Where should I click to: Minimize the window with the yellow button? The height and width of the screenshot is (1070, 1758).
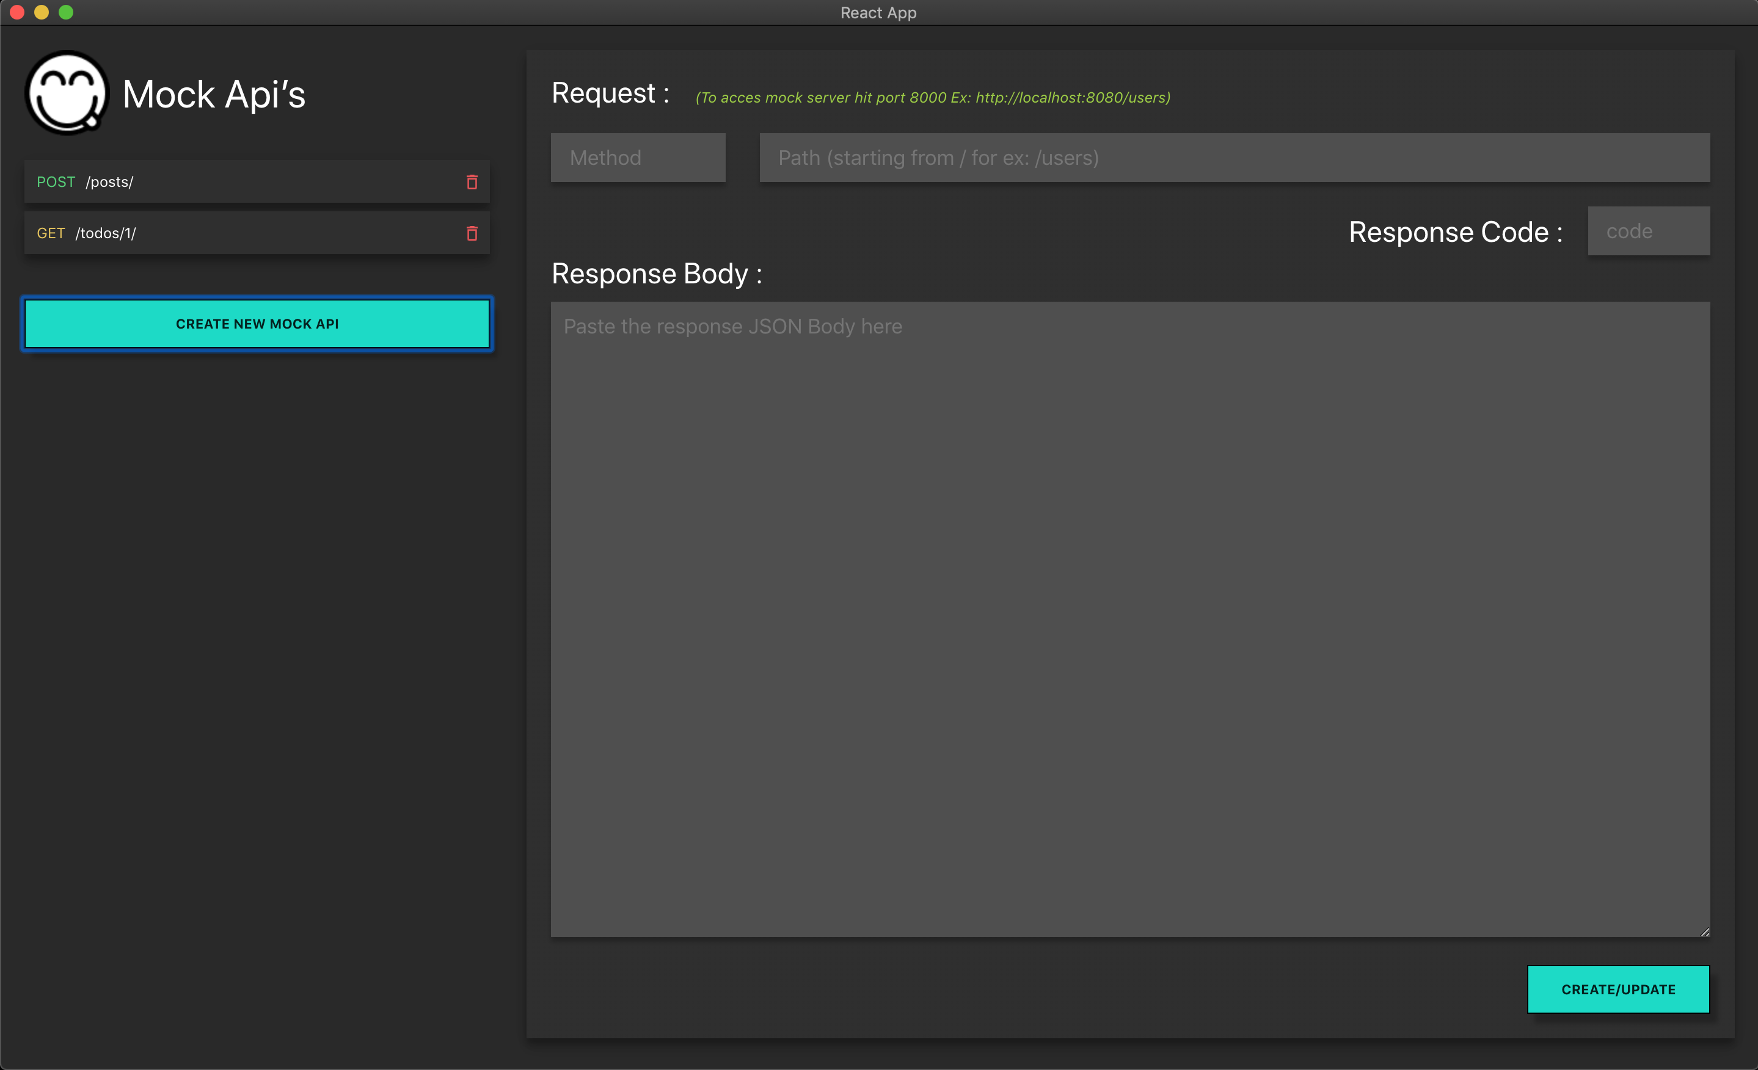pyautogui.click(x=42, y=12)
